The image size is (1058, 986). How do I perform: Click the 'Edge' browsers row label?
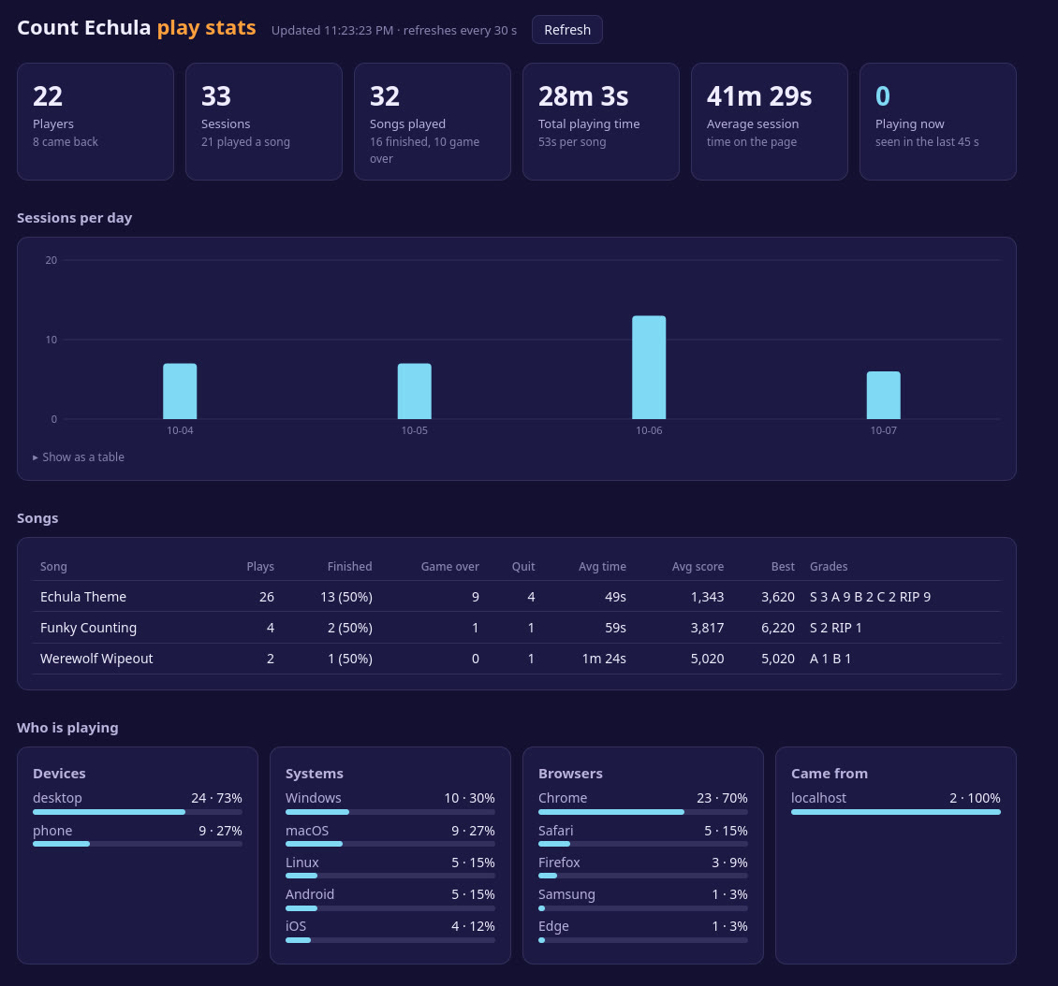coord(553,926)
